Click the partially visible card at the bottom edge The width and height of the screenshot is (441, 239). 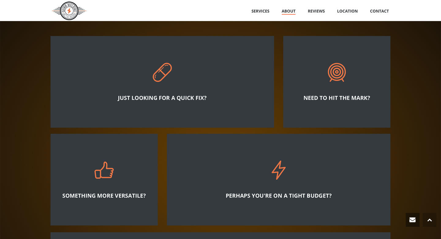click(x=221, y=236)
